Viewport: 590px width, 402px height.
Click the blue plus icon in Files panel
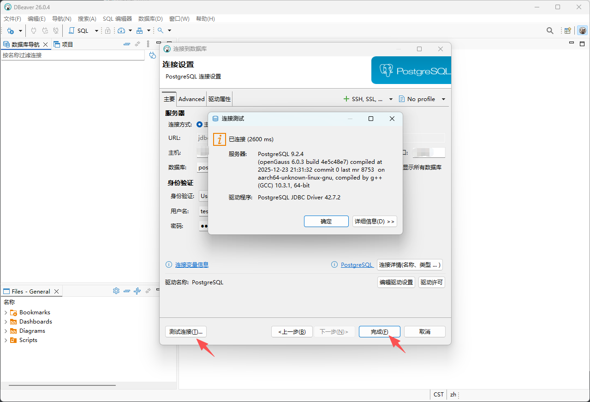pos(137,291)
